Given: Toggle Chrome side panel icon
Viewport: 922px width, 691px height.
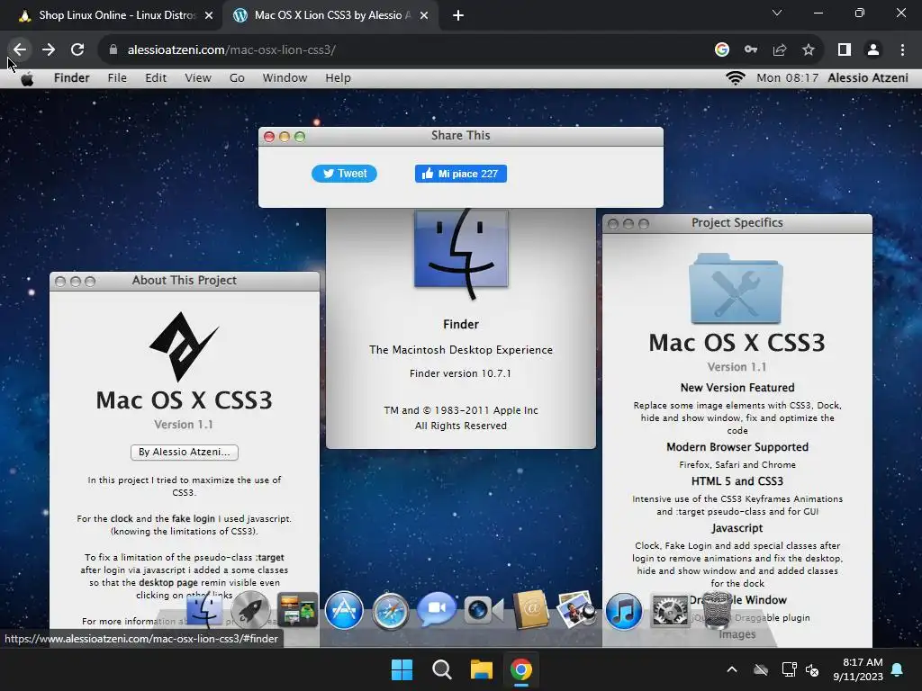Looking at the screenshot, I should [x=845, y=50].
